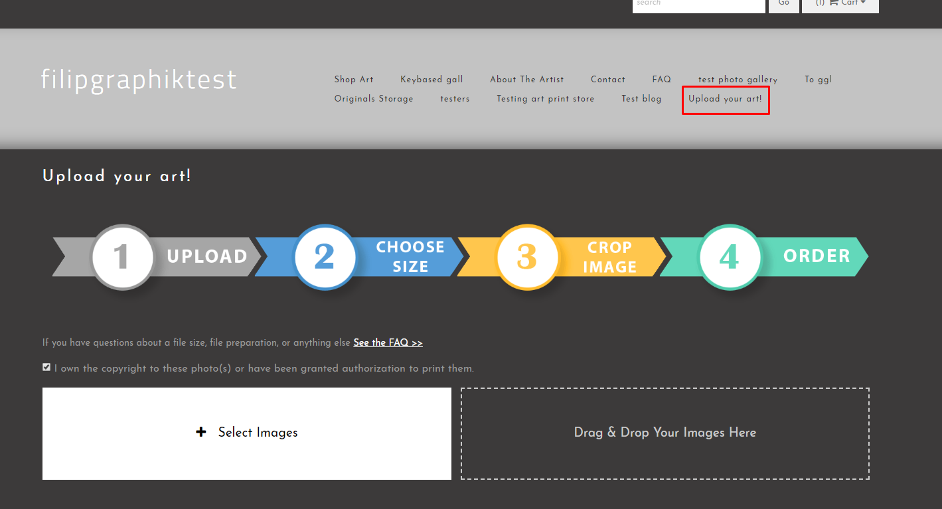Screen dimensions: 942x509
Task: Click the plus icon beside Select Images
Action: pyautogui.click(x=201, y=432)
